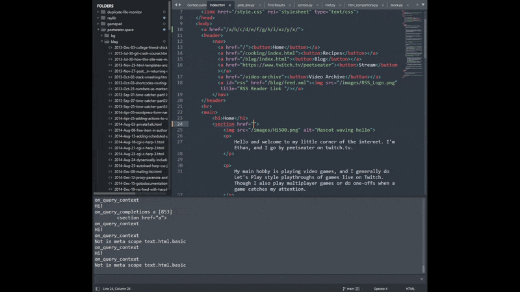Click the gamepad folder icon
This screenshot has height=292, width=520.
click(103, 24)
